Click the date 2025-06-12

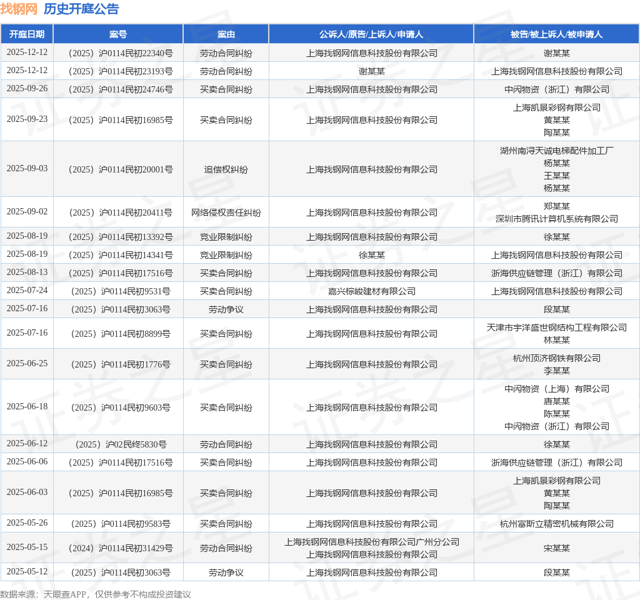tap(27, 444)
